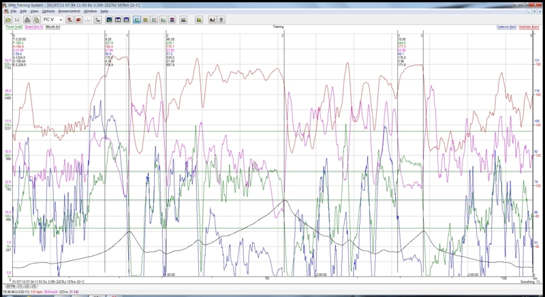
Task: Click the print icon in toolbar
Action: click(x=27, y=20)
